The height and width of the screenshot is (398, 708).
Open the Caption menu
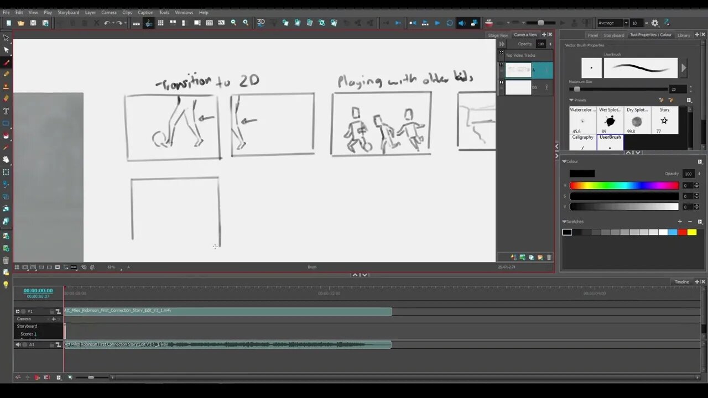(145, 12)
